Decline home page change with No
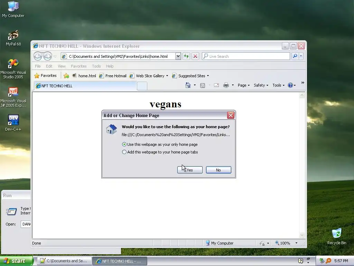Viewport: 354px width, 266px height. (x=218, y=170)
